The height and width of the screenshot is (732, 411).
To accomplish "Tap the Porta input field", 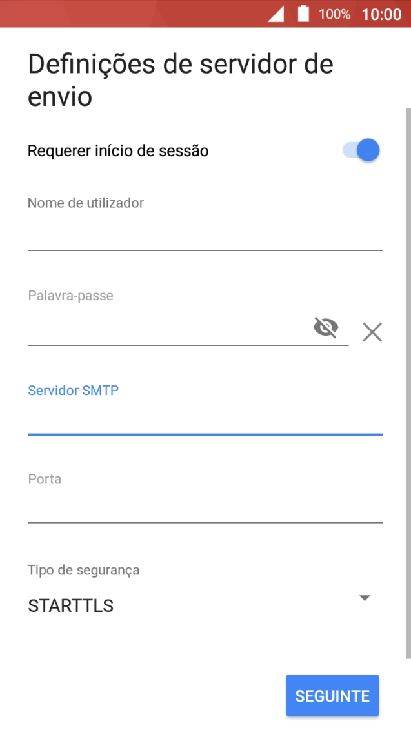I will 205,507.
